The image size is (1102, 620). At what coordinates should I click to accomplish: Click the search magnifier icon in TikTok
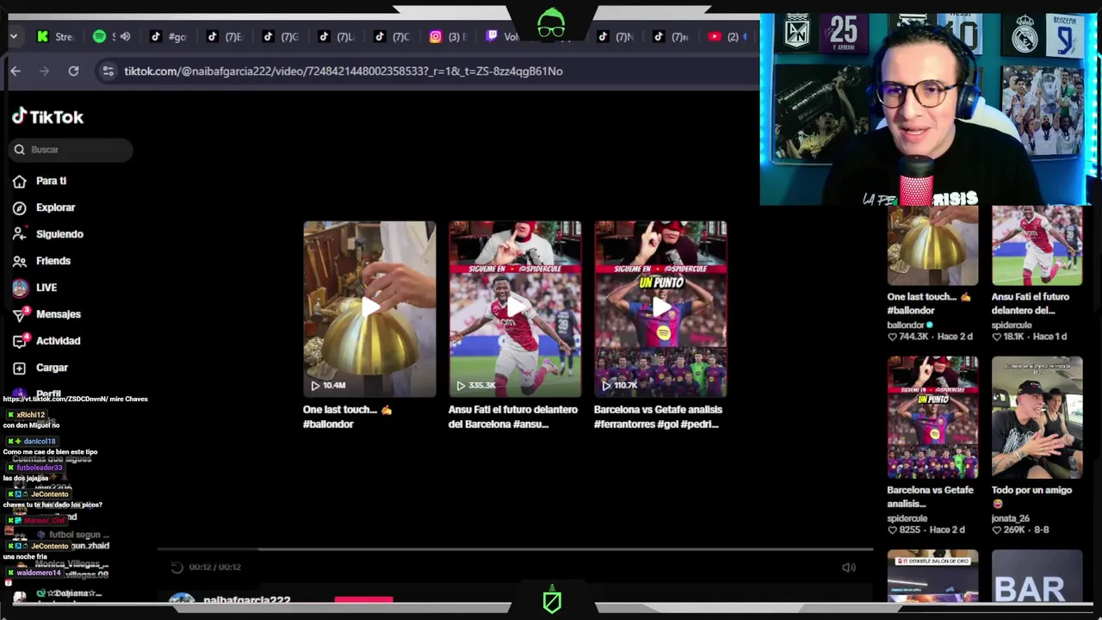(x=20, y=150)
